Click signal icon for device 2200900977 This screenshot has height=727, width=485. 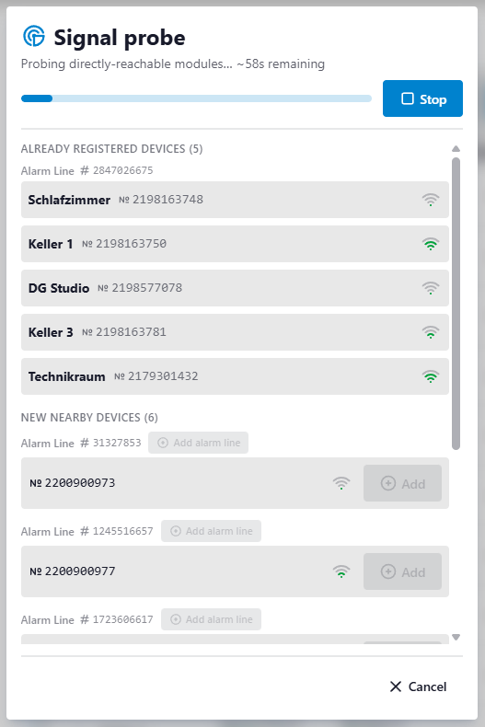[341, 571]
